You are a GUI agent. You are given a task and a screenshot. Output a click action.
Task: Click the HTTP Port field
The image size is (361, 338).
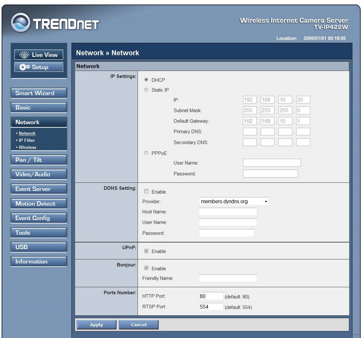(x=211, y=296)
